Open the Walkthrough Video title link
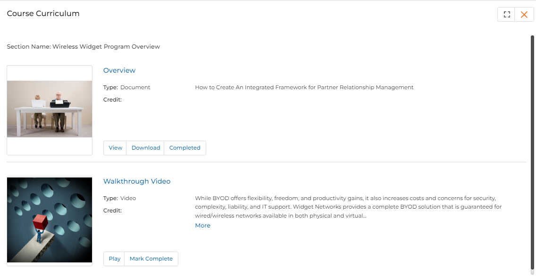The width and height of the screenshot is (536, 278). tap(137, 181)
